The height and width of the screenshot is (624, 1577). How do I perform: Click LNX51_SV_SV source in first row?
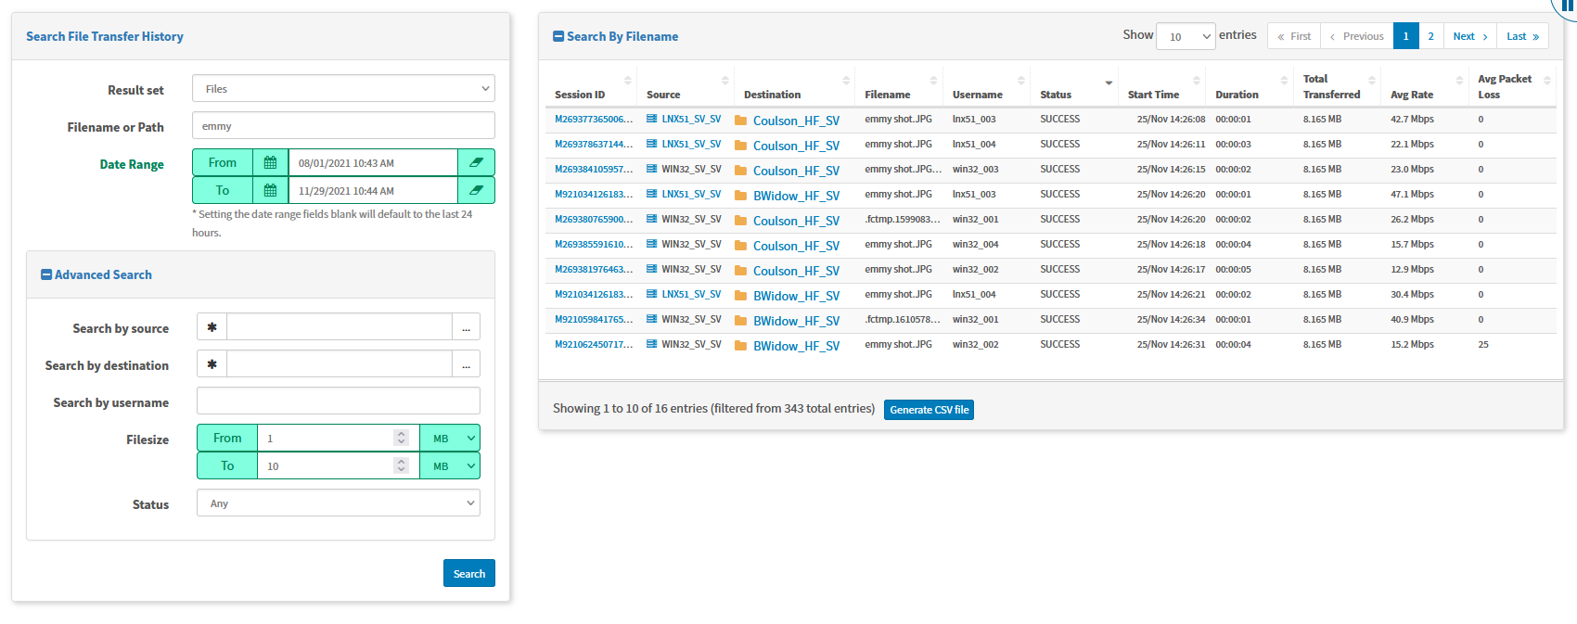tap(691, 120)
